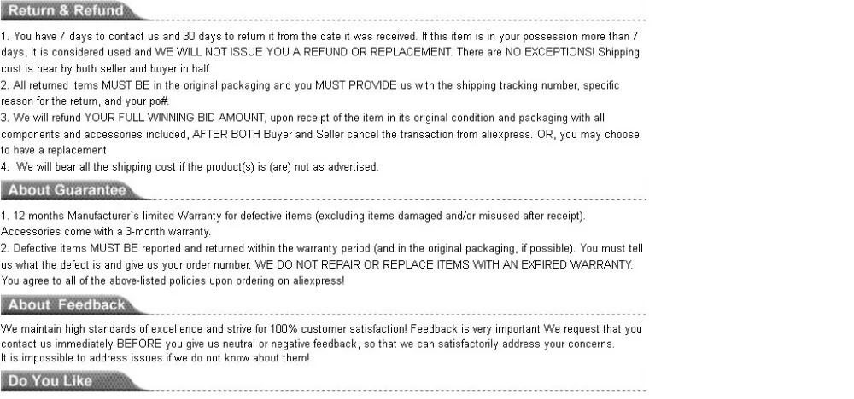This screenshot has width=854, height=399.
Task: Click "Accessories come with a 3-month warranty."
Action: [x=106, y=231]
